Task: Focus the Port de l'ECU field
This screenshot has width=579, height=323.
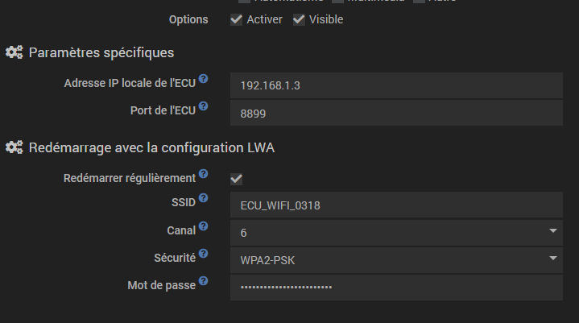Action: [x=395, y=114]
